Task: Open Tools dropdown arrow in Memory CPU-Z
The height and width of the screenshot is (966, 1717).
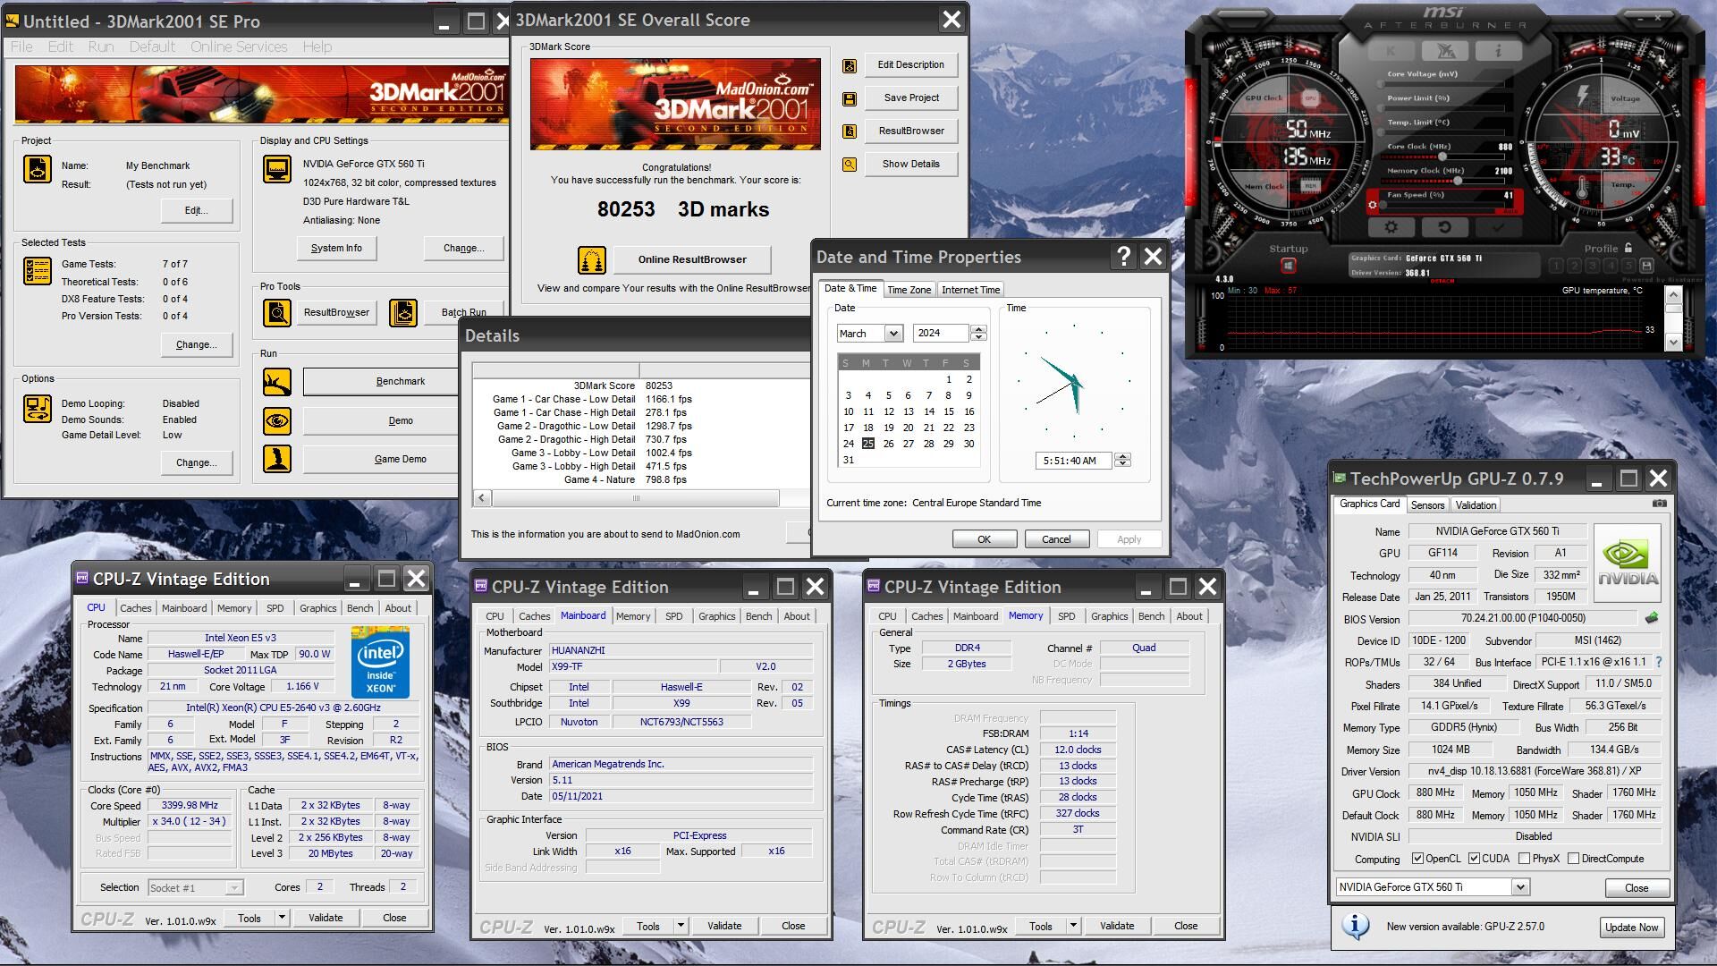Action: 1072,926
